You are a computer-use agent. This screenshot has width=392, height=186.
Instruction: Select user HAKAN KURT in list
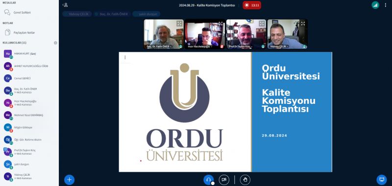(29, 54)
